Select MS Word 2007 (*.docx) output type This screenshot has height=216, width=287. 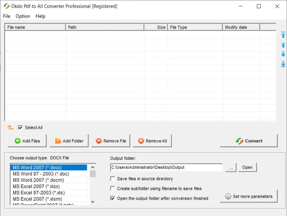[49, 167]
